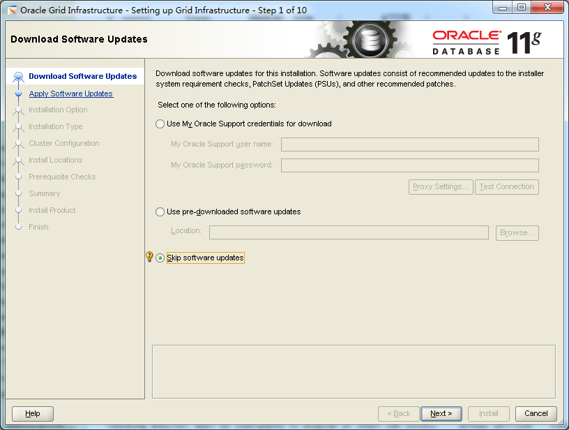Click Browse for update location
Screen dimensions: 569x430
[x=517, y=232]
